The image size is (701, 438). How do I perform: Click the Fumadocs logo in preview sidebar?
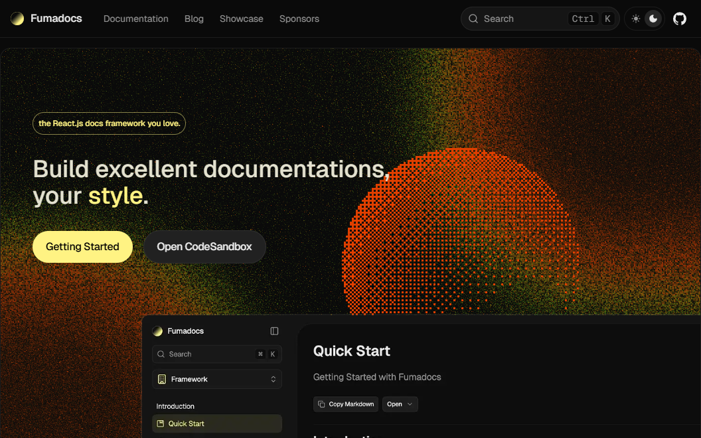click(x=157, y=331)
